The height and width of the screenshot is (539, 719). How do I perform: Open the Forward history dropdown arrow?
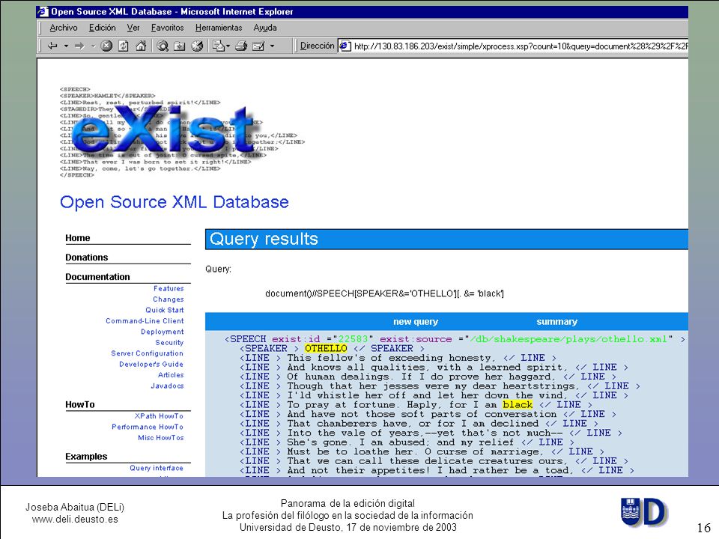[x=93, y=46]
